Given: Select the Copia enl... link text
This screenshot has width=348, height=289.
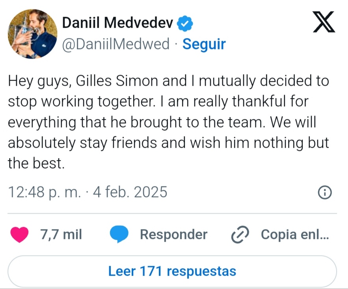Looking at the screenshot, I should point(294,235).
